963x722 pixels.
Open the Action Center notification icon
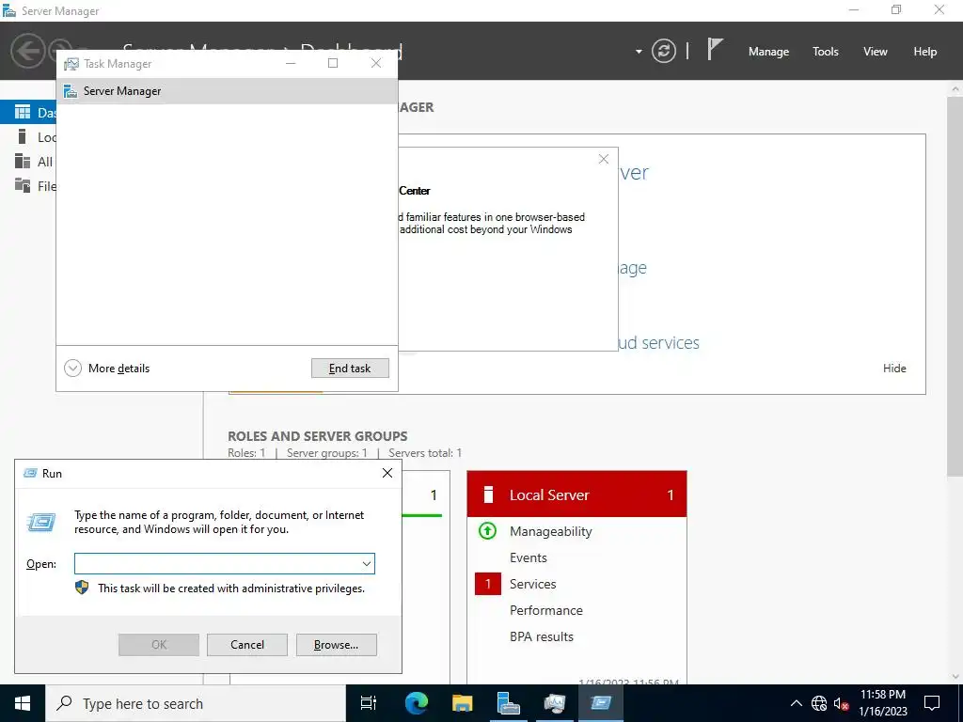coord(932,703)
